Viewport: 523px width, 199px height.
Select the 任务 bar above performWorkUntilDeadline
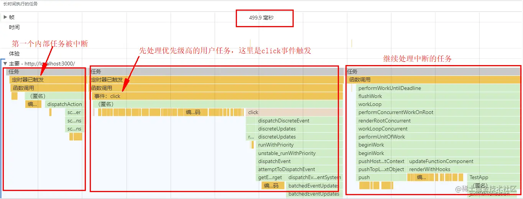[434, 72]
